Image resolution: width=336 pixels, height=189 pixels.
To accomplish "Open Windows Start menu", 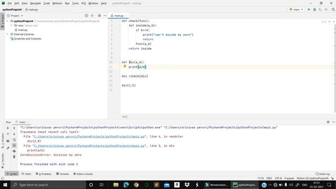I will pos(5,185).
